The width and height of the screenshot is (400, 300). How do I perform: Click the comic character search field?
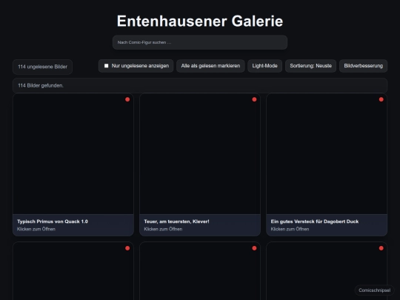pyautogui.click(x=200, y=42)
